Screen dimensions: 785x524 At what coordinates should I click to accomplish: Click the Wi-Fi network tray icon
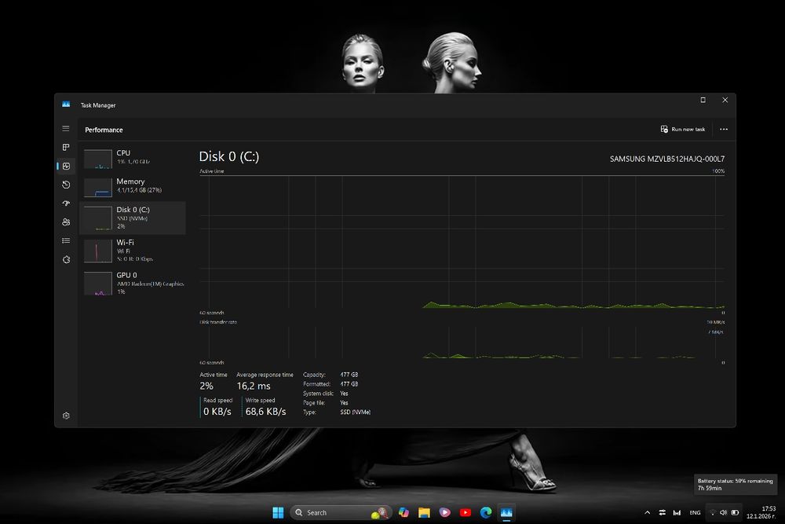(x=713, y=512)
